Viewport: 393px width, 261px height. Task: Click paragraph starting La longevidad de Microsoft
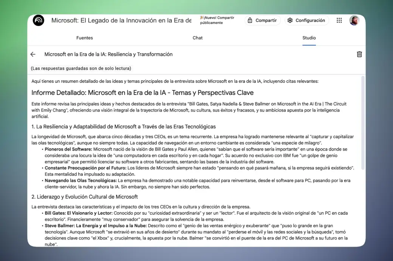pyautogui.click(x=192, y=140)
